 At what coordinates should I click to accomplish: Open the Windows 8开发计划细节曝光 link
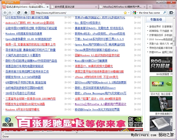coord(22,109)
